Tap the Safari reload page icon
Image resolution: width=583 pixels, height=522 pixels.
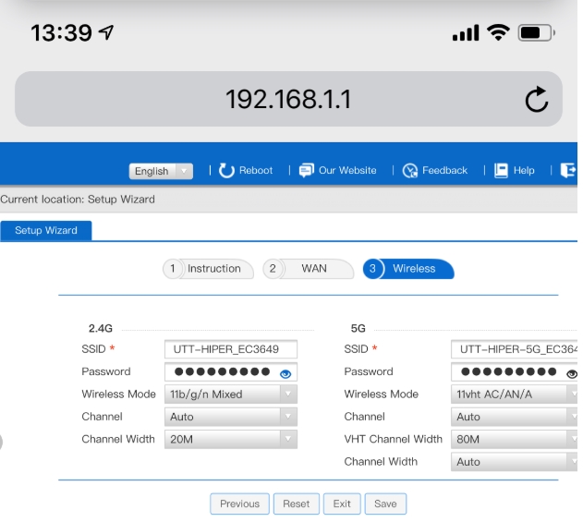[536, 100]
